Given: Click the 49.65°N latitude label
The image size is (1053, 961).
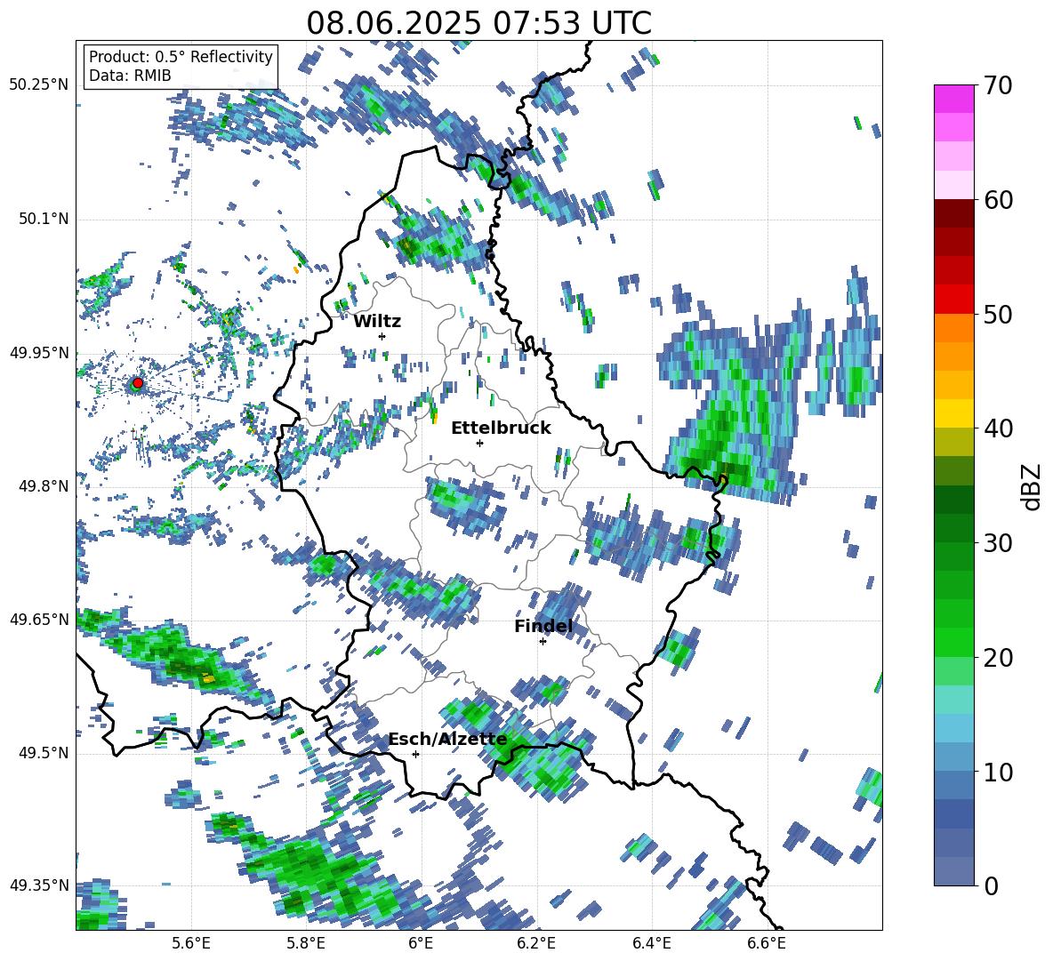Looking at the screenshot, I should [39, 619].
